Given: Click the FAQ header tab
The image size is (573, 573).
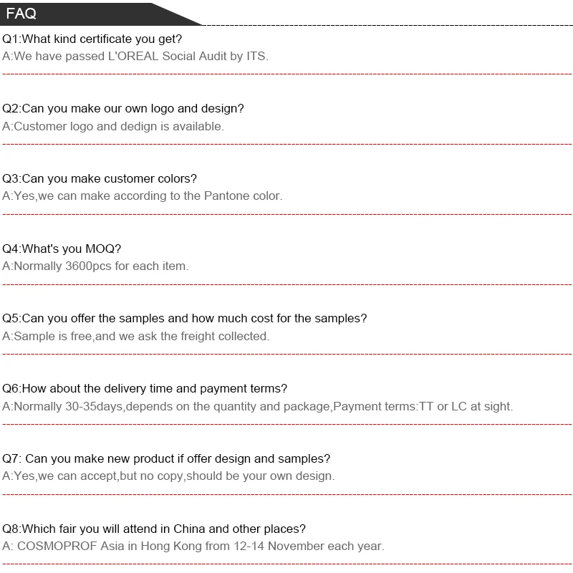Looking at the screenshot, I should (21, 14).
